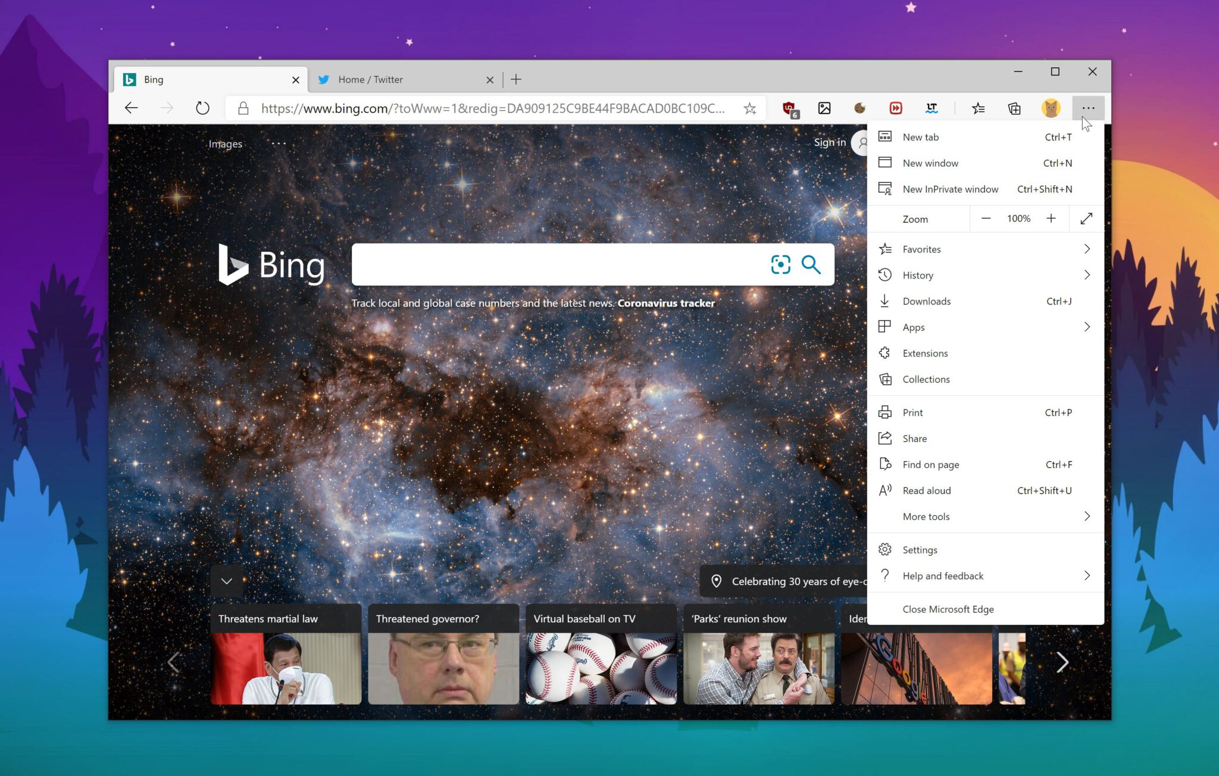Screen dimensions: 1219x776
Task: Open the Coronavirus tracker link
Action: coord(665,303)
